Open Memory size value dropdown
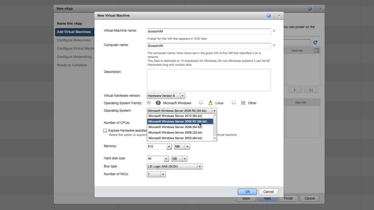The image size is (374, 210). coord(169,146)
